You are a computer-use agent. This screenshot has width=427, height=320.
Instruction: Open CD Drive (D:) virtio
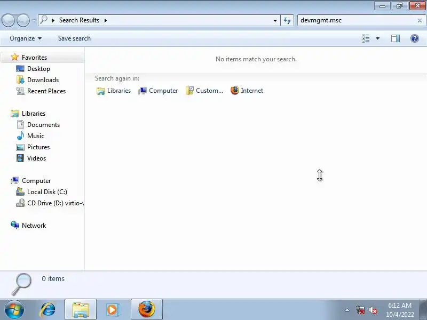(56, 203)
